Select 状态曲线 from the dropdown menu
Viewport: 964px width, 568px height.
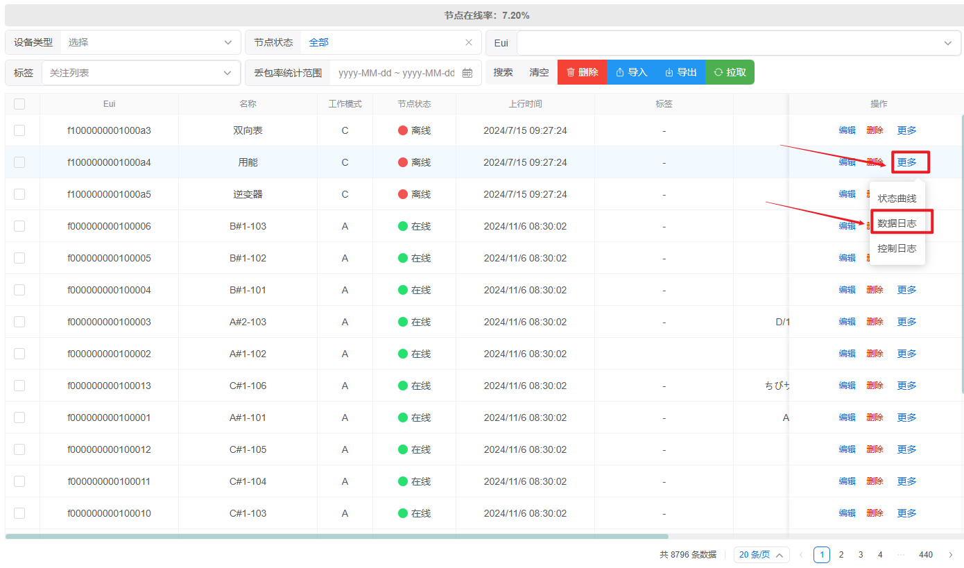click(897, 198)
